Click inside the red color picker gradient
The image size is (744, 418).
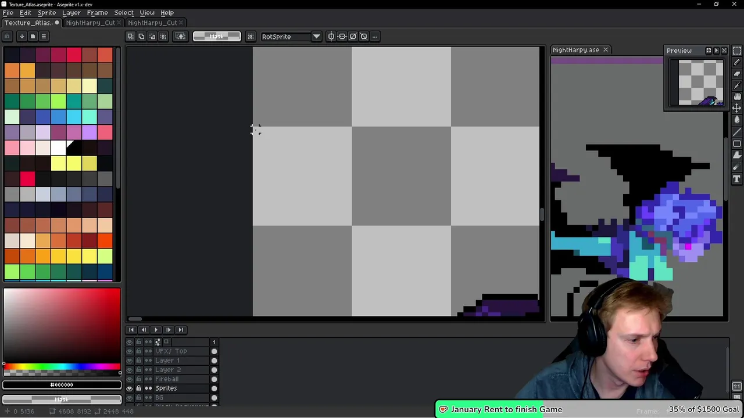(x=62, y=325)
